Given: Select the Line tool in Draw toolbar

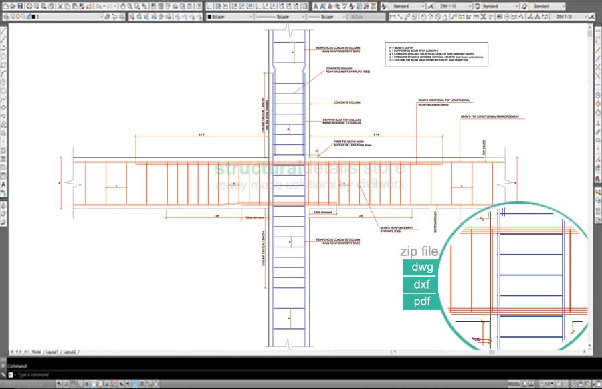Looking at the screenshot, I should tap(4, 30).
